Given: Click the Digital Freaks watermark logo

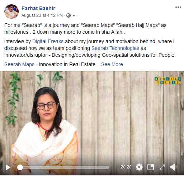Looking at the screenshot, I should (168, 80).
